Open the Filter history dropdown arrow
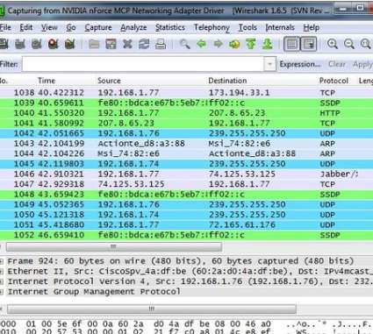The image size is (373, 334). click(x=270, y=64)
